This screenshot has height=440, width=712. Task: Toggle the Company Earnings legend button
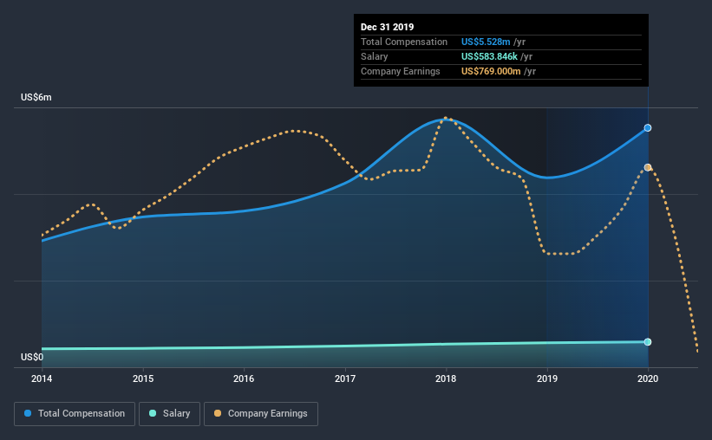pos(261,414)
